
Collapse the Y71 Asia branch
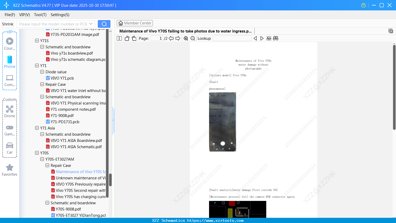tap(37, 128)
